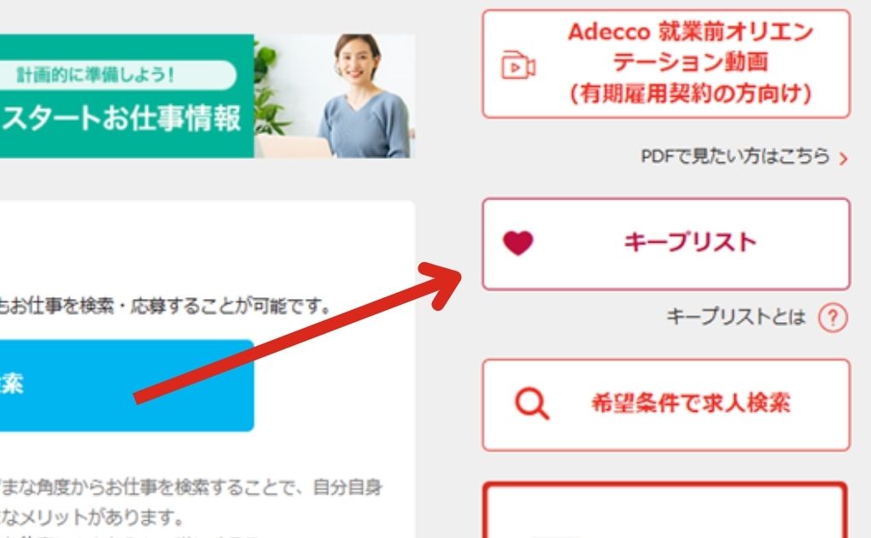The image size is (871, 538).
Task: Open Adecco 就業前オリエンテーション動画 button text
Action: click(x=691, y=63)
